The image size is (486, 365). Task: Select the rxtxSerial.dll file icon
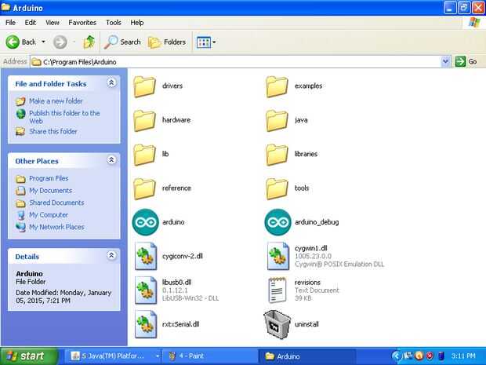coord(146,324)
